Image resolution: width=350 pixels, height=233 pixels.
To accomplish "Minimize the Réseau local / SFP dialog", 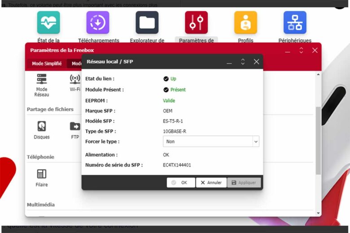I will tap(229, 62).
